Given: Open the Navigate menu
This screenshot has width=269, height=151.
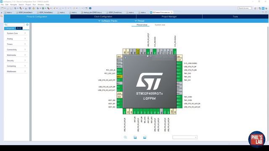Looking at the screenshot, I should [13, 5].
